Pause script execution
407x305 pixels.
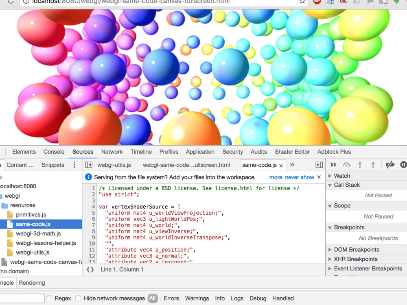(334, 165)
